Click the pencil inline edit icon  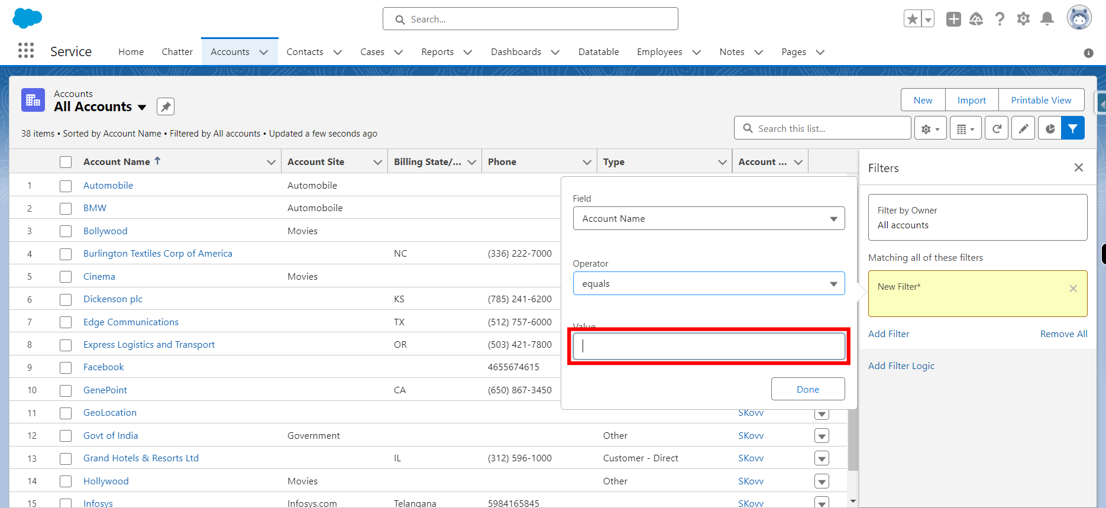click(1023, 128)
